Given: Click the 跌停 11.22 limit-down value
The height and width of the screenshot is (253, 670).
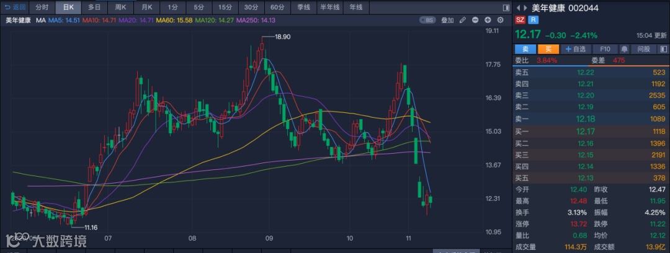Looking at the screenshot, I should point(658,223).
